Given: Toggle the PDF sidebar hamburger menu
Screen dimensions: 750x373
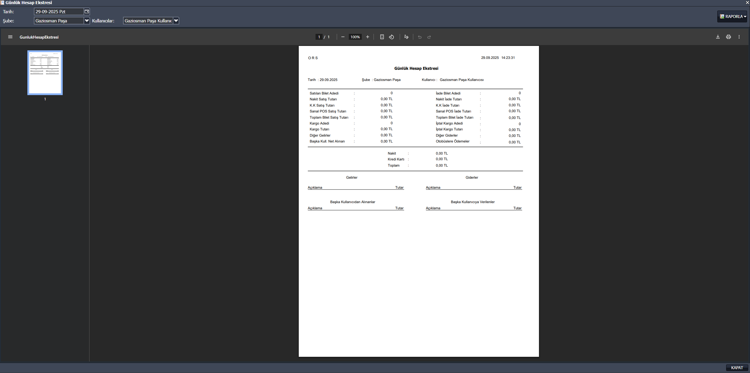Looking at the screenshot, I should (10, 37).
